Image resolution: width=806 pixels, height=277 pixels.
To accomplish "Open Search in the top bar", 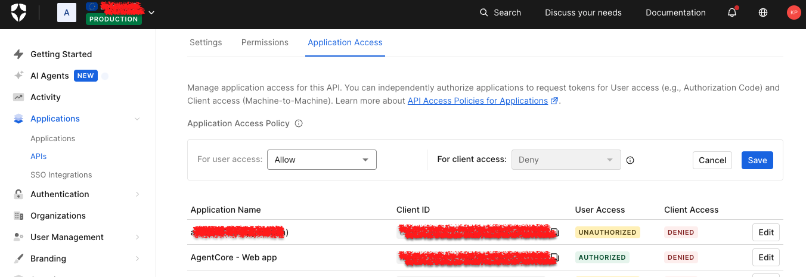I will tap(500, 13).
